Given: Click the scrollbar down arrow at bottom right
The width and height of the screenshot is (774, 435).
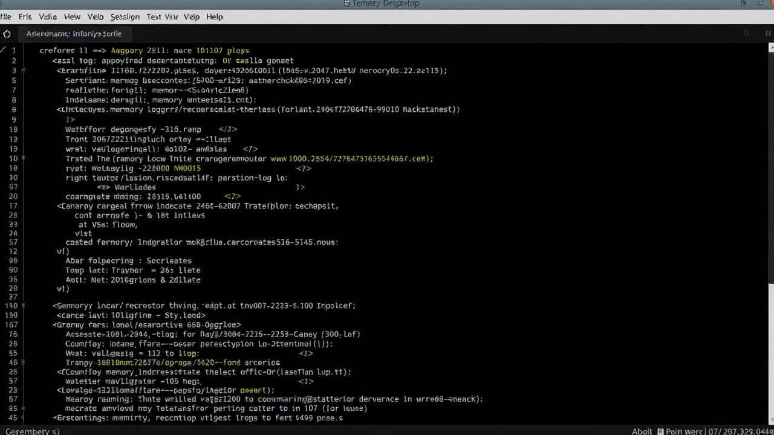Looking at the screenshot, I should 770,421.
